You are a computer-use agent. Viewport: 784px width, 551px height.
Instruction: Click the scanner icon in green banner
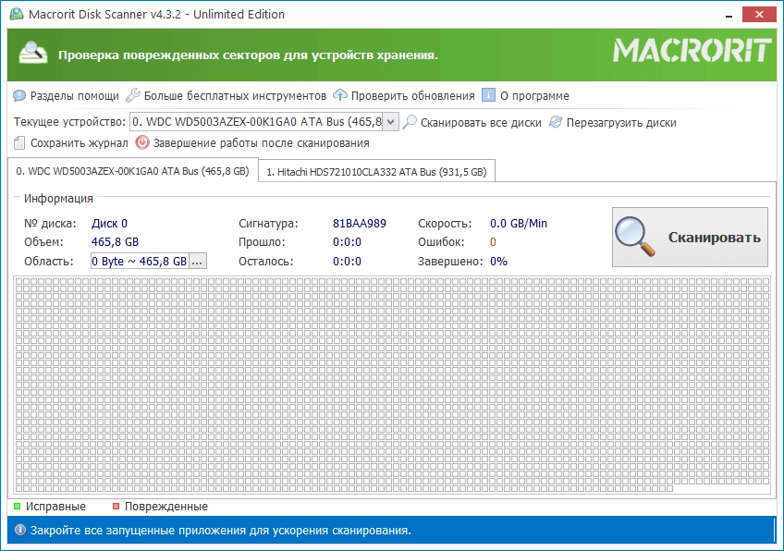point(33,53)
